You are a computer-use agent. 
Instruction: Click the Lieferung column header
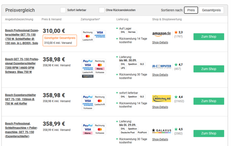pos(122,19)
